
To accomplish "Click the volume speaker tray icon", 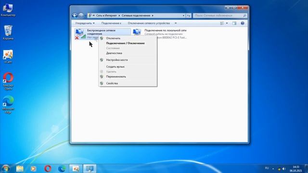I will click(284, 169).
